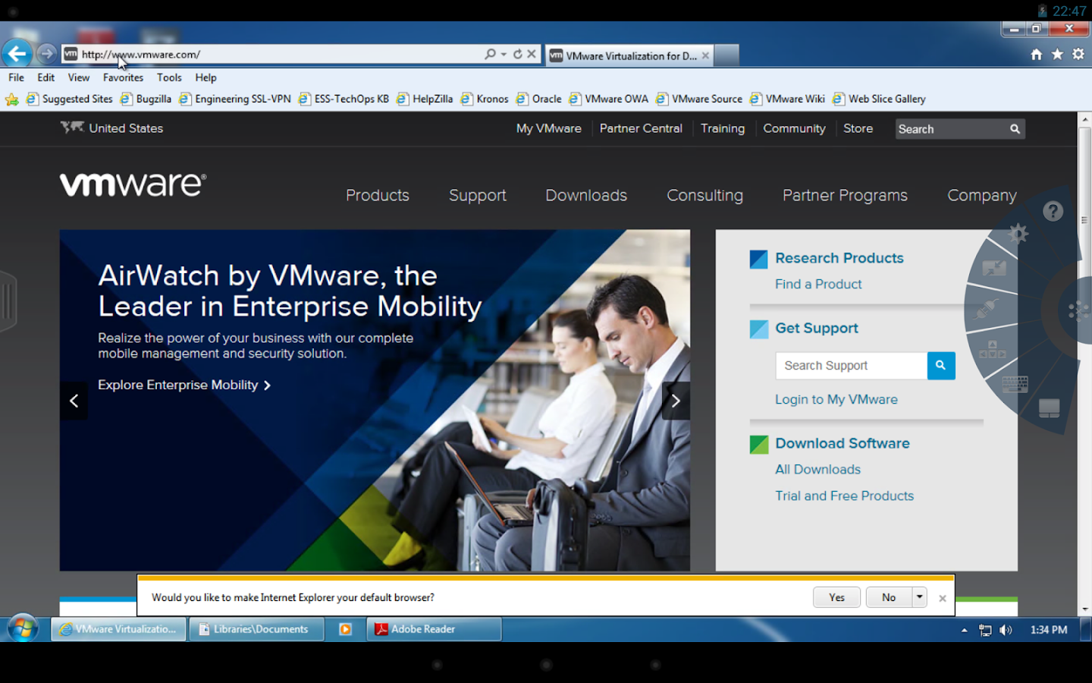Screen dimensions: 1092x683
Task: Open Support in main navigation
Action: (x=477, y=196)
